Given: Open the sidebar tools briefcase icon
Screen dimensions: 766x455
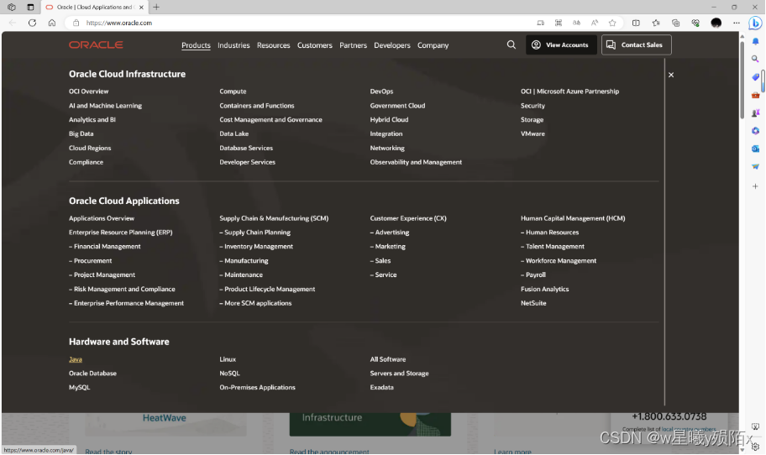Looking at the screenshot, I should coord(755,95).
